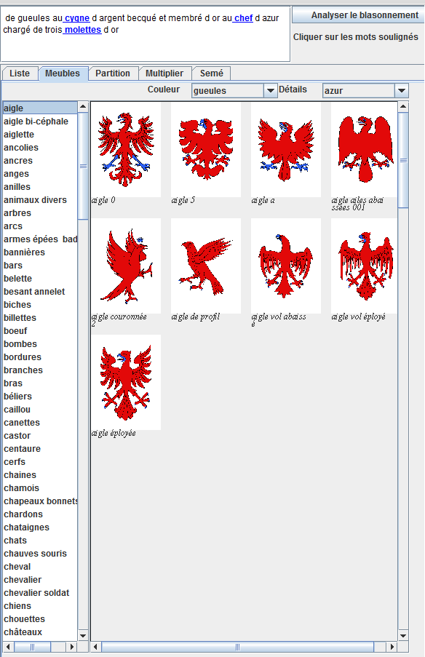Click the Analyser le blasonnement button
The height and width of the screenshot is (657, 425).
(x=358, y=15)
